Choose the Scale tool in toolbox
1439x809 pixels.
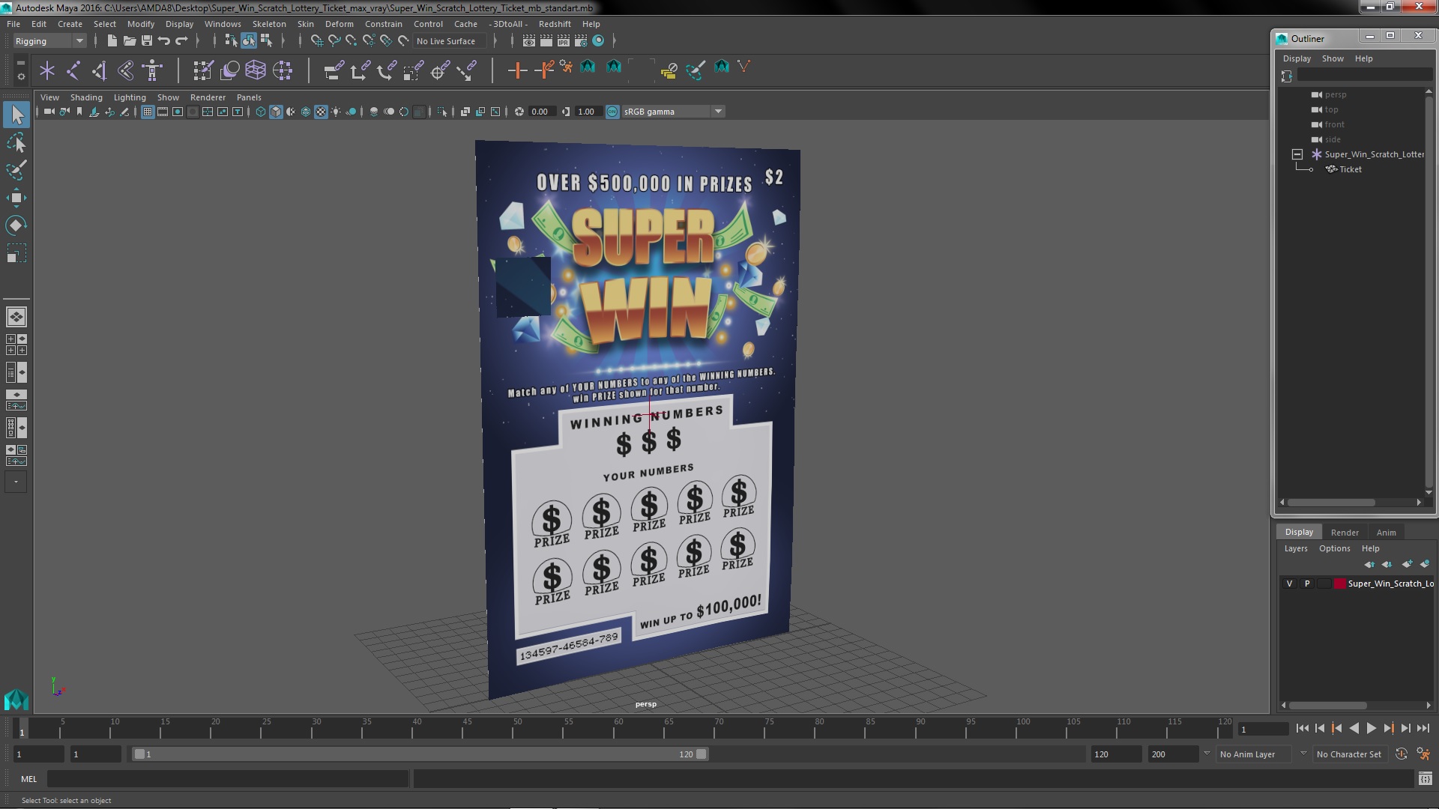[x=16, y=253]
